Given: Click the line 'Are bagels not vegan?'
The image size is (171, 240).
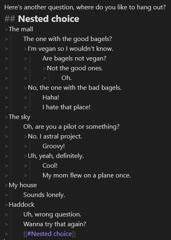Looking at the screenshot, I should 75,58.
